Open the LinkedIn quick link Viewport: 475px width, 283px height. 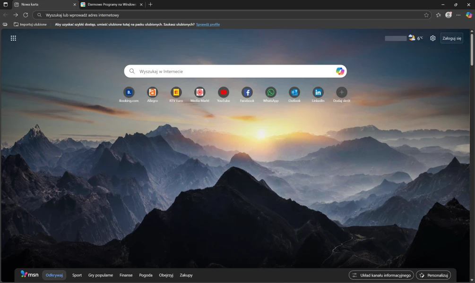318,92
